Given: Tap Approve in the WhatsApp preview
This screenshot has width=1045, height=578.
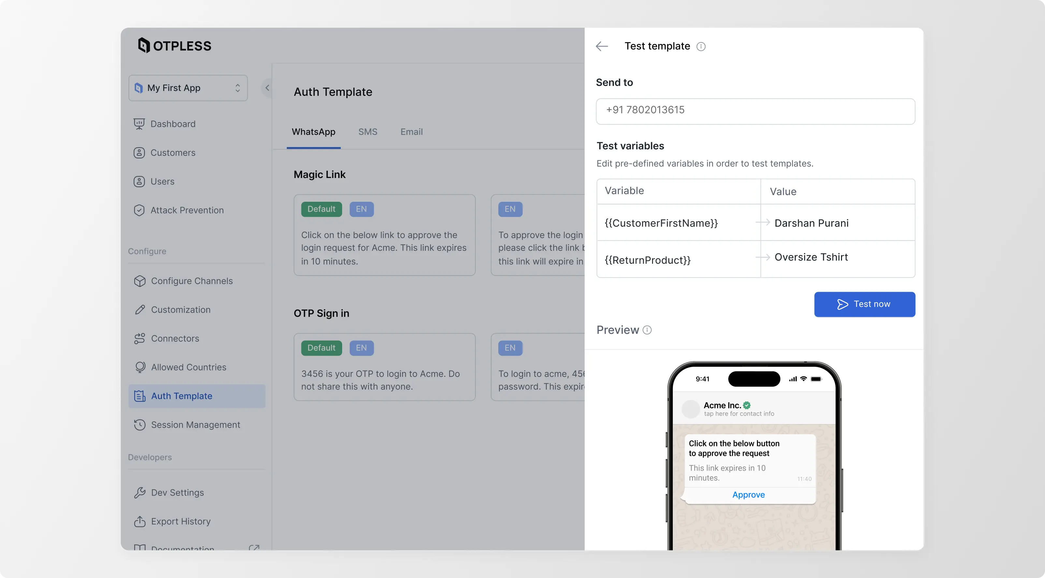Looking at the screenshot, I should pyautogui.click(x=748, y=495).
